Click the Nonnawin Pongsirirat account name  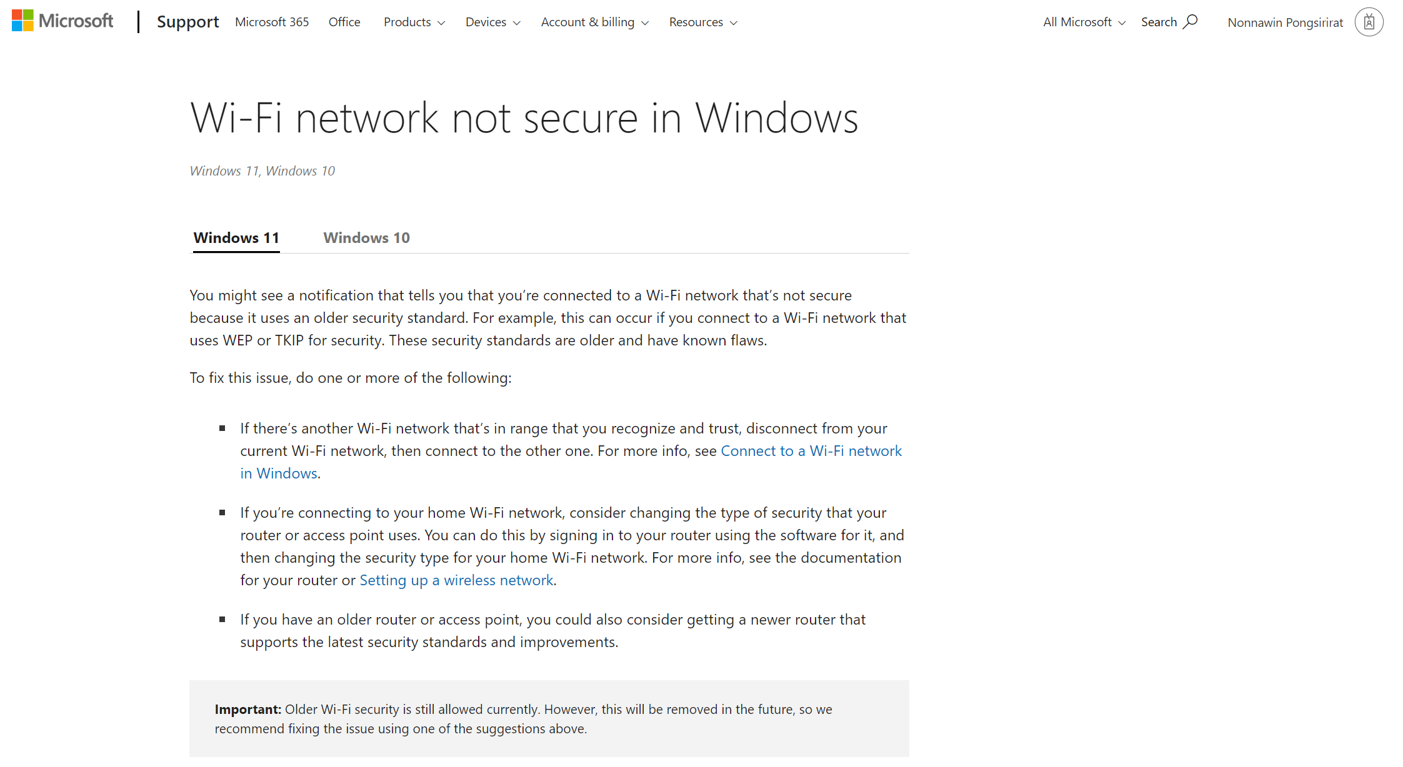(1285, 23)
